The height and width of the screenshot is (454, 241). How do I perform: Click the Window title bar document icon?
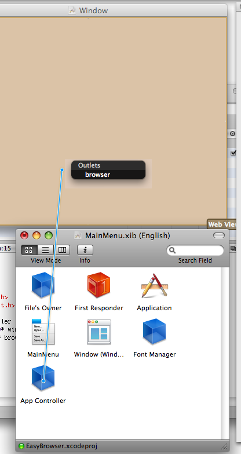(x=72, y=10)
